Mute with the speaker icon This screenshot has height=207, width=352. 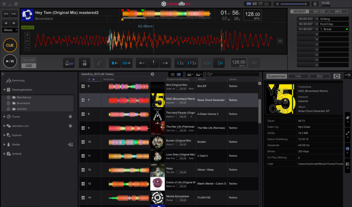(277, 4)
